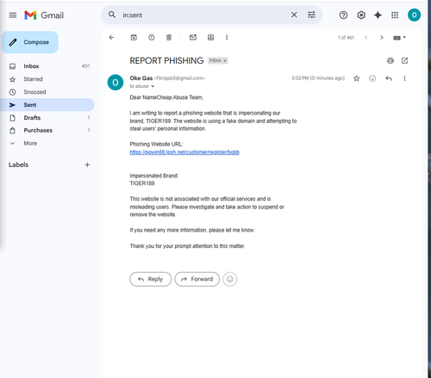Go back to the Sent list
The image size is (431, 378).
pos(111,37)
